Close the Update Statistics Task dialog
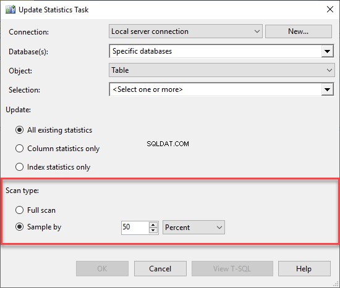This screenshot has height=288, width=340. (330, 9)
